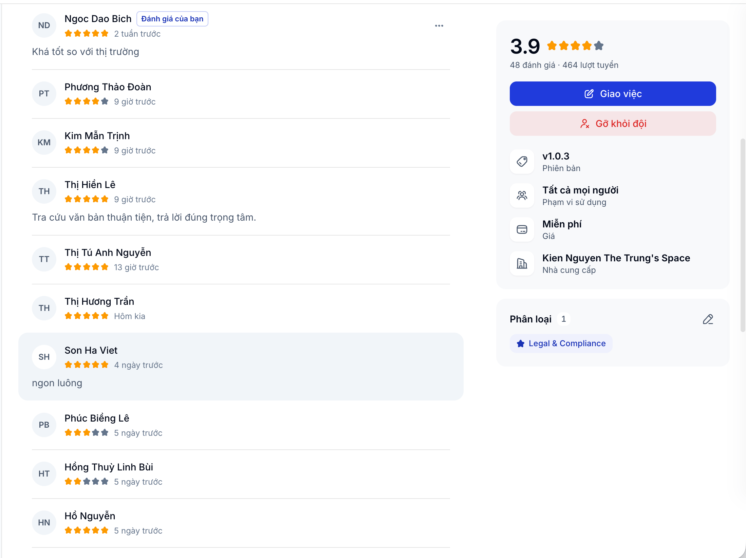Click the HN avatar of Hồ Nguyễn

click(x=44, y=522)
